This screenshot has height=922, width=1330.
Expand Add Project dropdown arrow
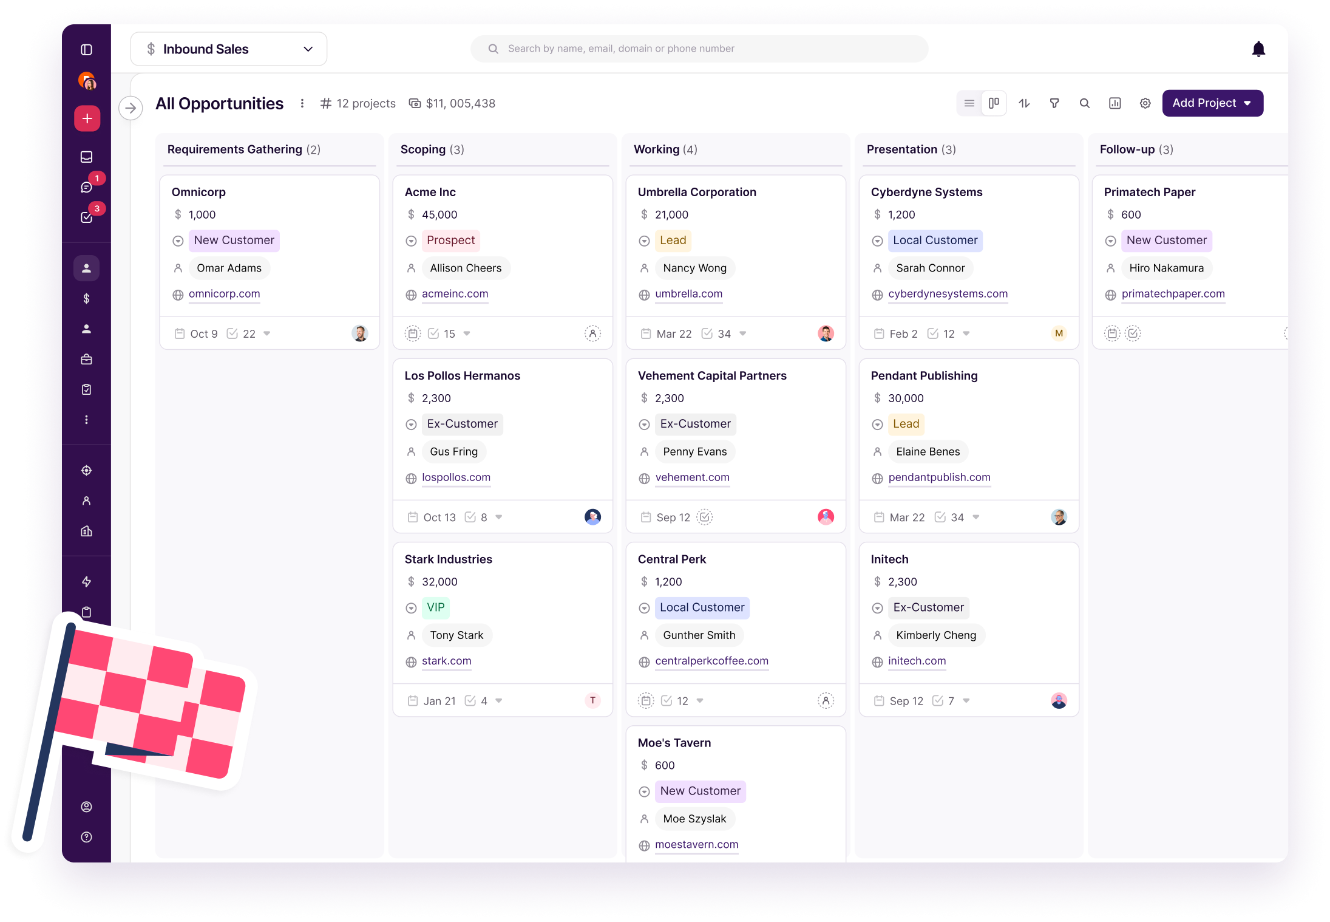click(x=1248, y=103)
